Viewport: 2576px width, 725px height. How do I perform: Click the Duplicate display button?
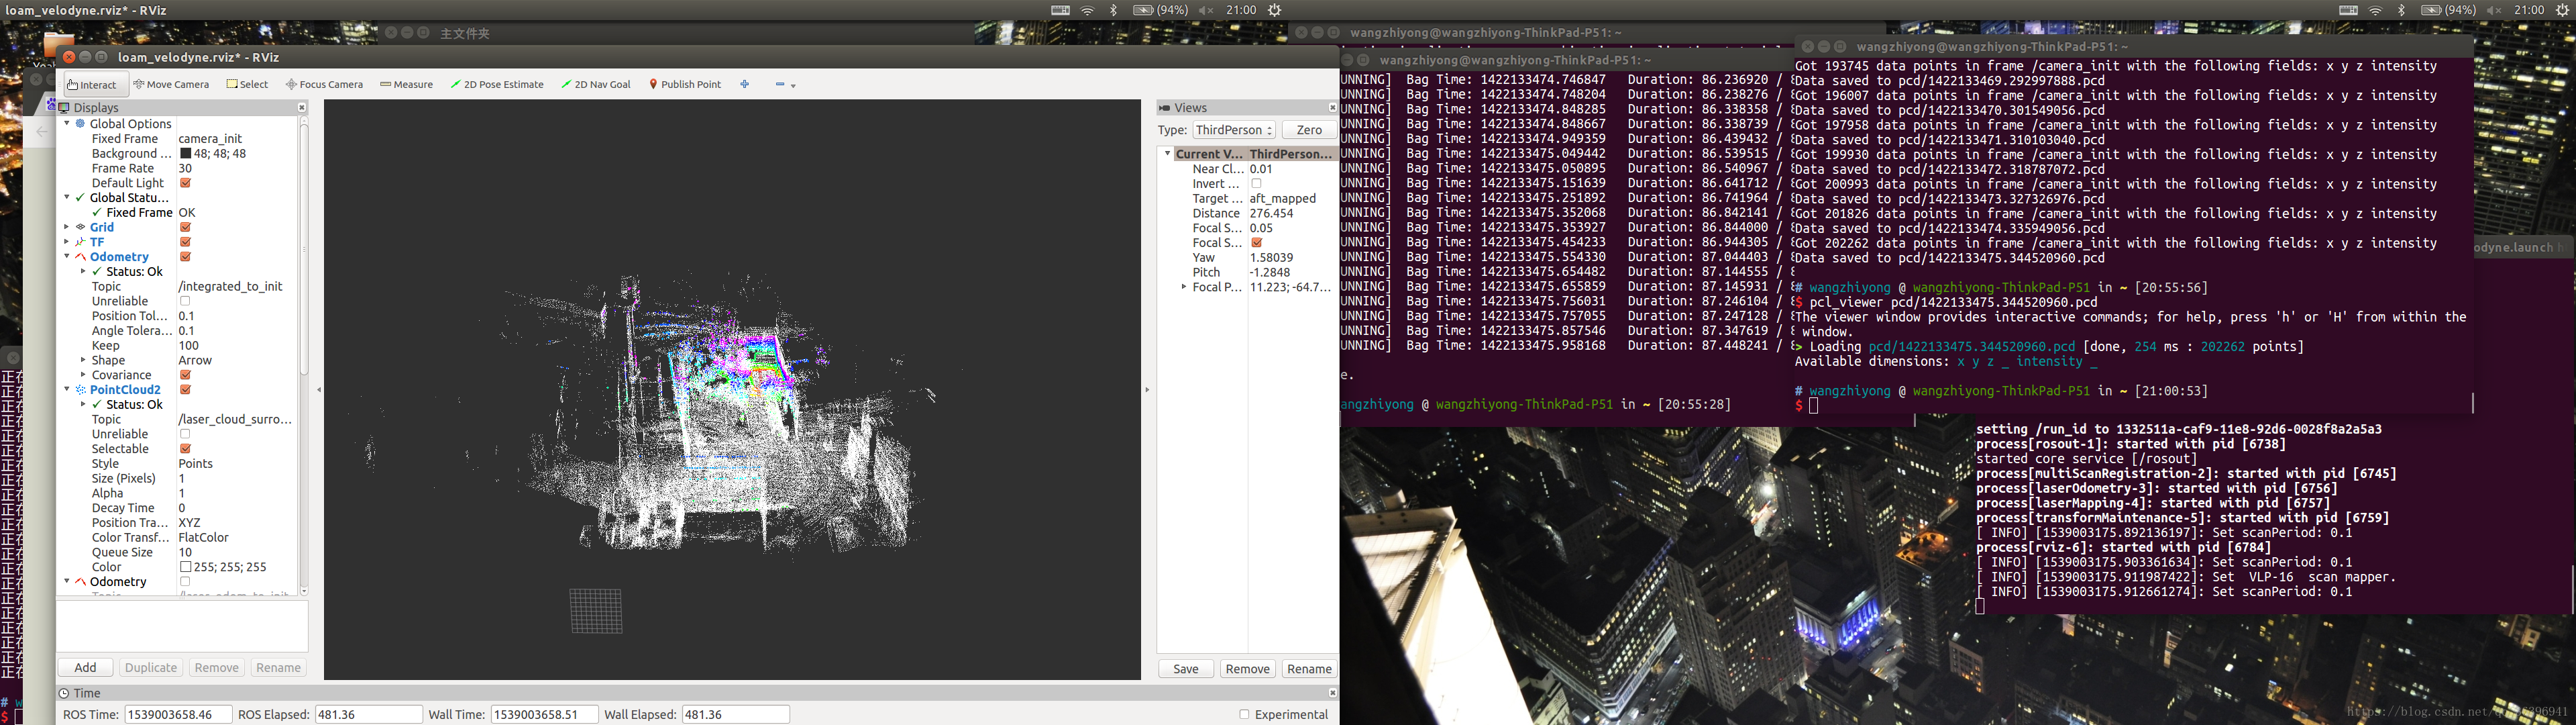(151, 668)
